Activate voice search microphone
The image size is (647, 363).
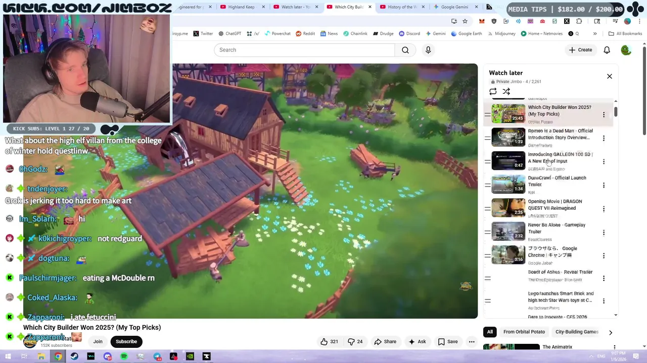[428, 50]
